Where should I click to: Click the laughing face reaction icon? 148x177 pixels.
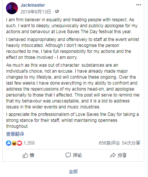click(x=14, y=143)
